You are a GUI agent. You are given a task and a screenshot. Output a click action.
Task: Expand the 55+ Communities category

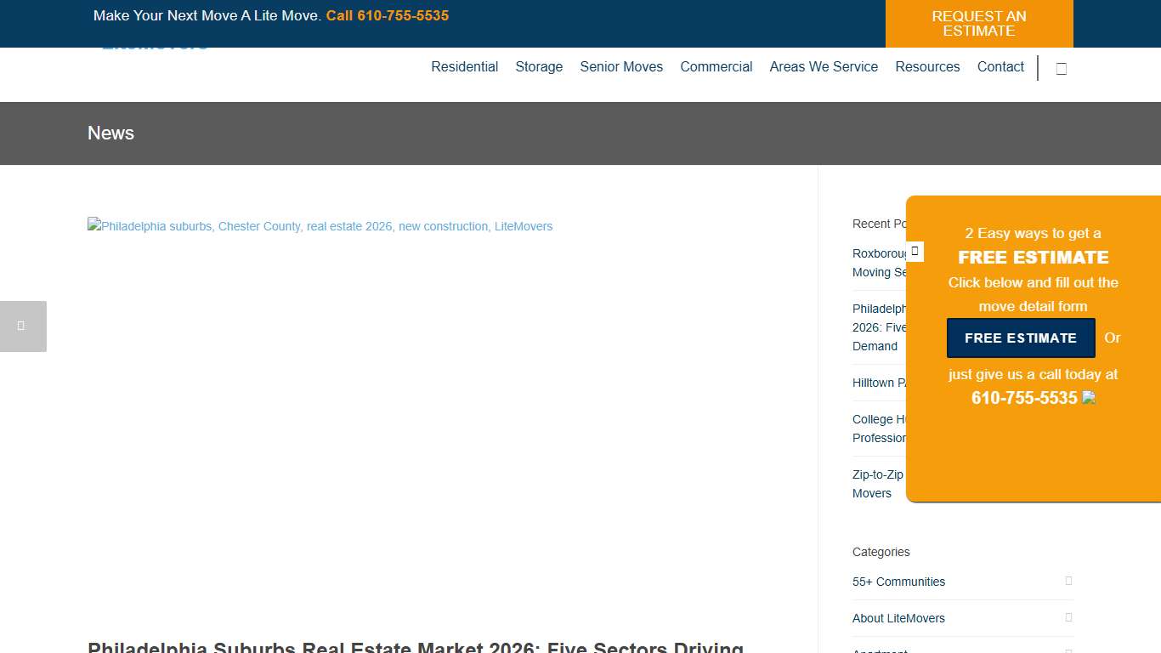tap(1068, 581)
